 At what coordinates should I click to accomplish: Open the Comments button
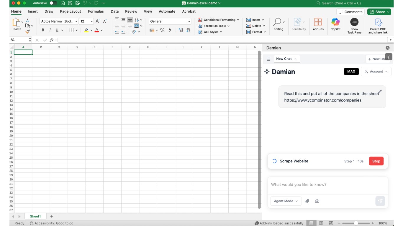click(x=350, y=12)
